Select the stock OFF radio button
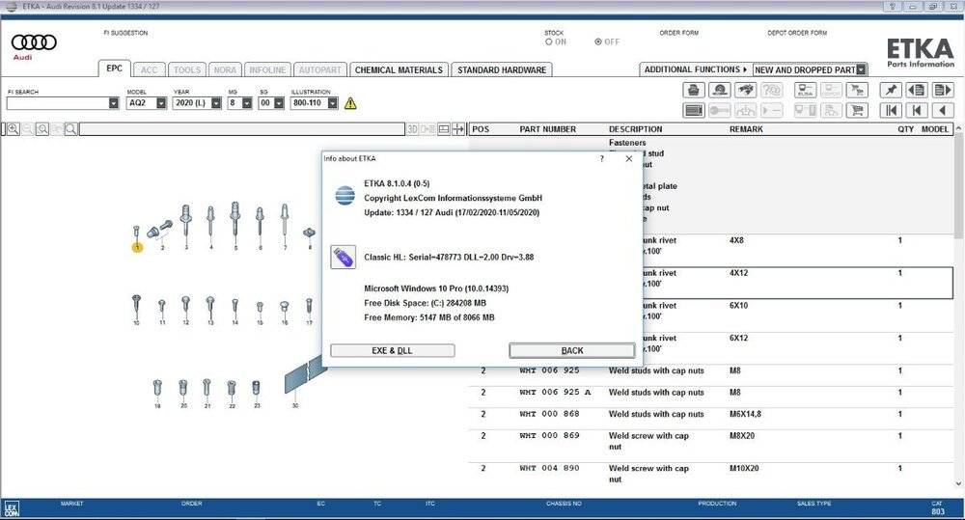Image resolution: width=965 pixels, height=520 pixels. point(599,42)
